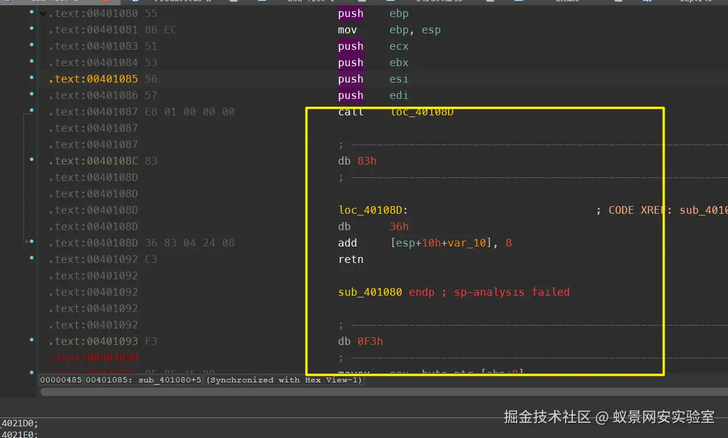Click the 'add' mnemonic
Viewport: 728px width, 438px height.
click(347, 243)
